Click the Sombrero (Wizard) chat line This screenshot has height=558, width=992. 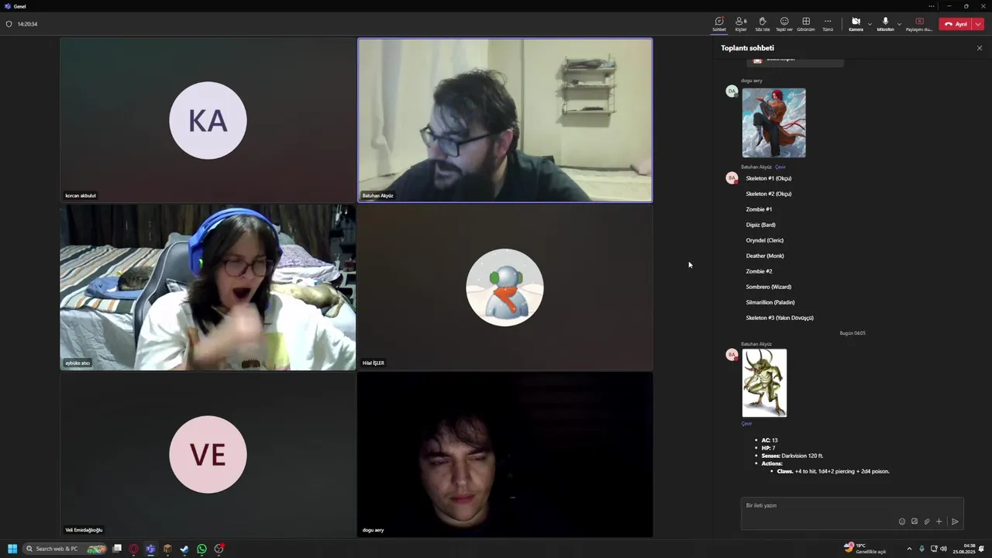tap(769, 287)
